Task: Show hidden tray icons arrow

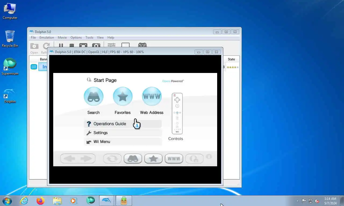Action: point(297,201)
